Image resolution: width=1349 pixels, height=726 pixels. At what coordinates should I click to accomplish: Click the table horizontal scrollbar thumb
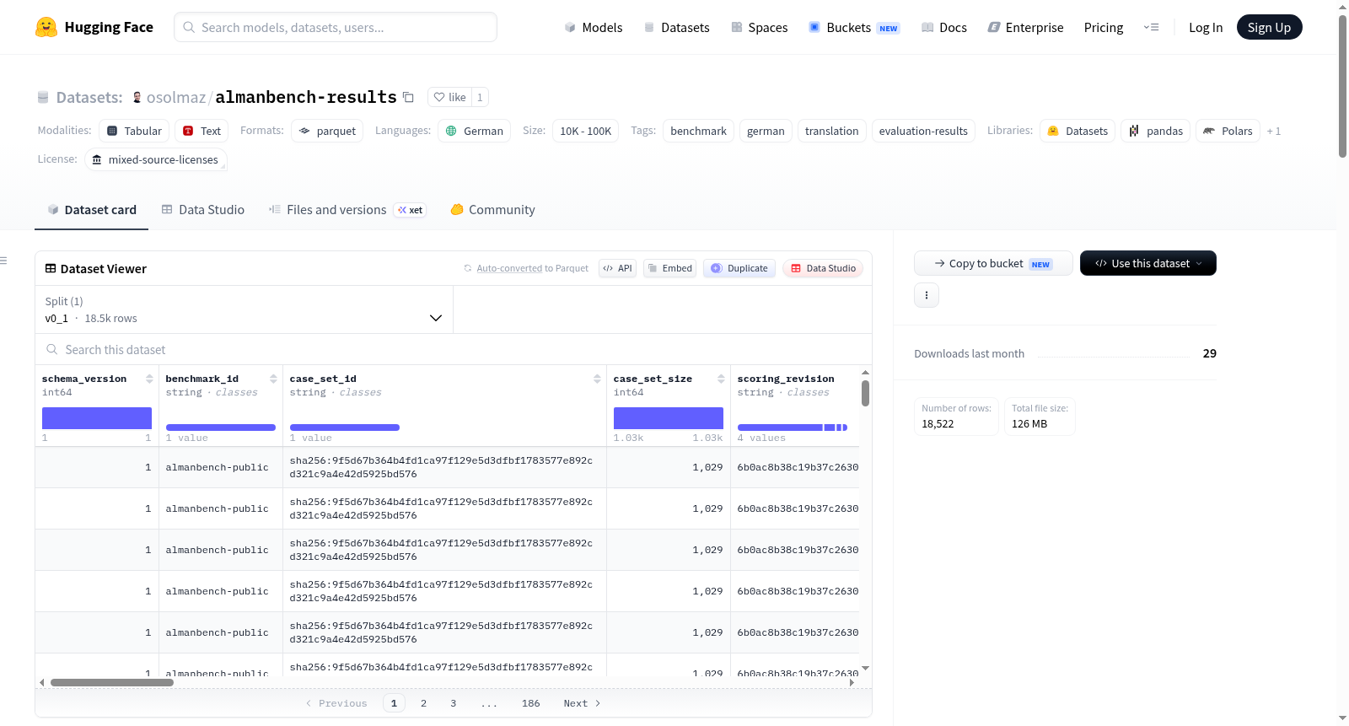click(x=112, y=683)
